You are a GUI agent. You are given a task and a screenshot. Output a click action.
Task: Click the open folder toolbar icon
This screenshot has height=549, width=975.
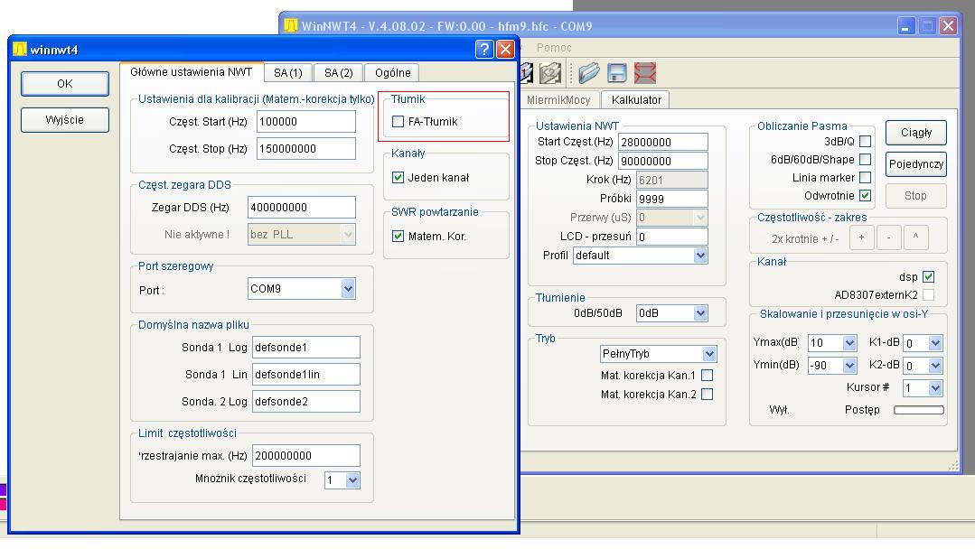[589, 73]
